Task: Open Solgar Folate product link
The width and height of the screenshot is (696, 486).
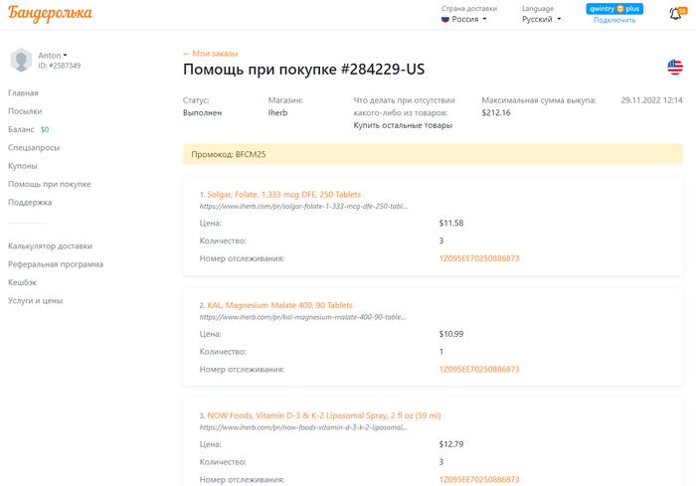Action: 283,194
